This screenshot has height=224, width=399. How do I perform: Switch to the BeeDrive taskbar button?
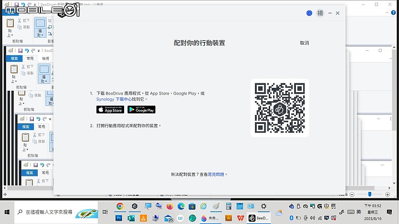(259, 218)
